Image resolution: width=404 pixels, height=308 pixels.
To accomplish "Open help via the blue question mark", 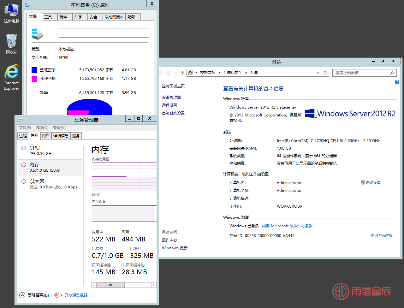I will pos(397,82).
